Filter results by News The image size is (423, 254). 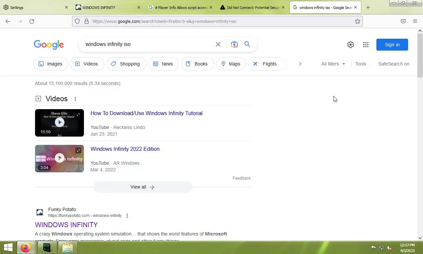[163, 64]
